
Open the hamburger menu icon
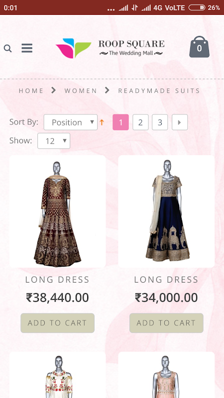(x=27, y=48)
